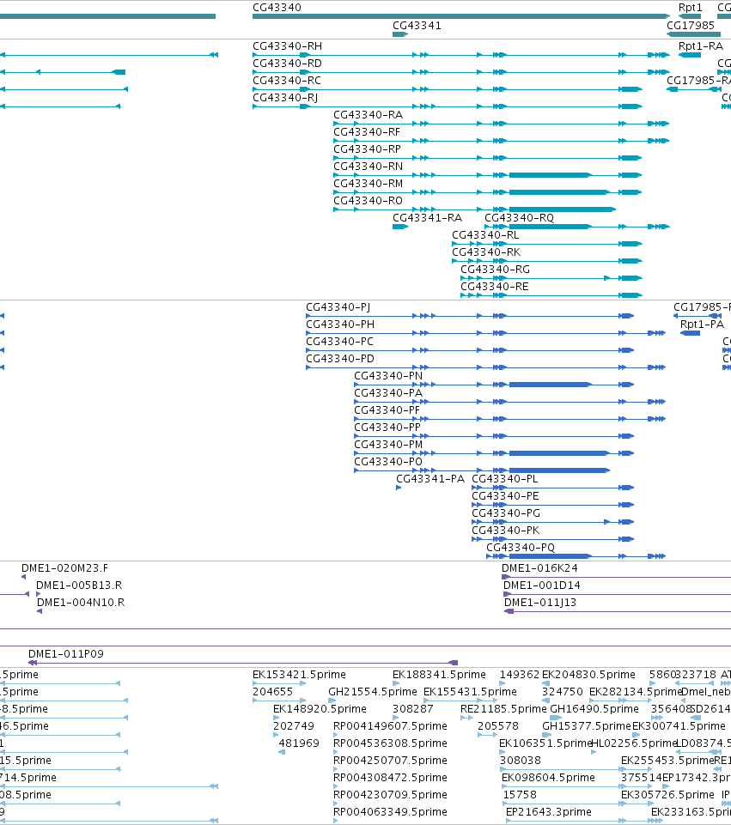Select protein CG43340-PL
Screen dimensions: 731x825
(x=505, y=479)
